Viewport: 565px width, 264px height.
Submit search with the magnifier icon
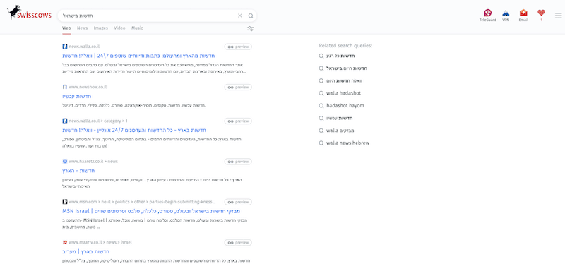tap(251, 16)
